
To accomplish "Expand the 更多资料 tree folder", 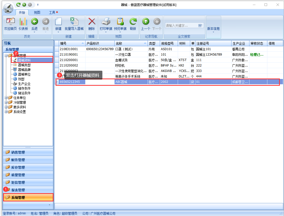I will pos(6,107).
